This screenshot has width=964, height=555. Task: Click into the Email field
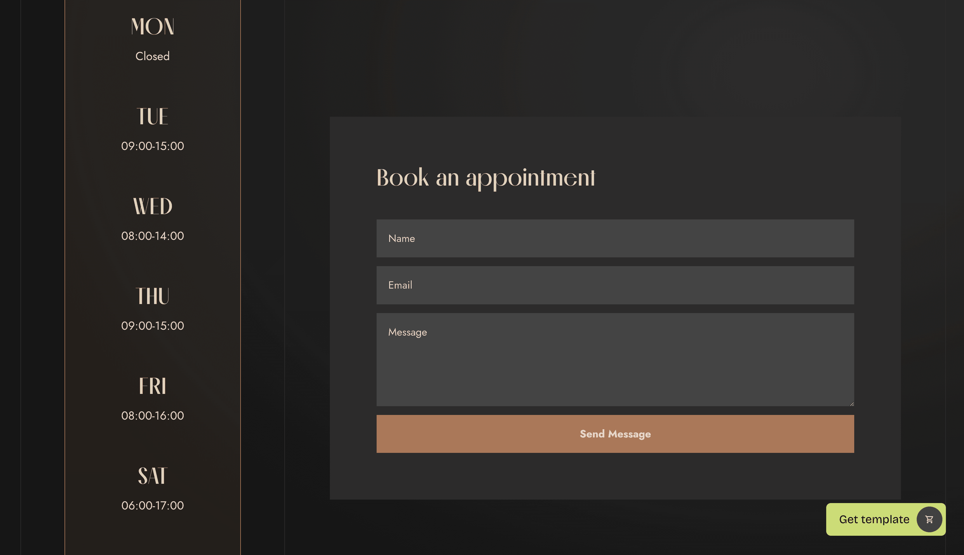click(x=615, y=285)
